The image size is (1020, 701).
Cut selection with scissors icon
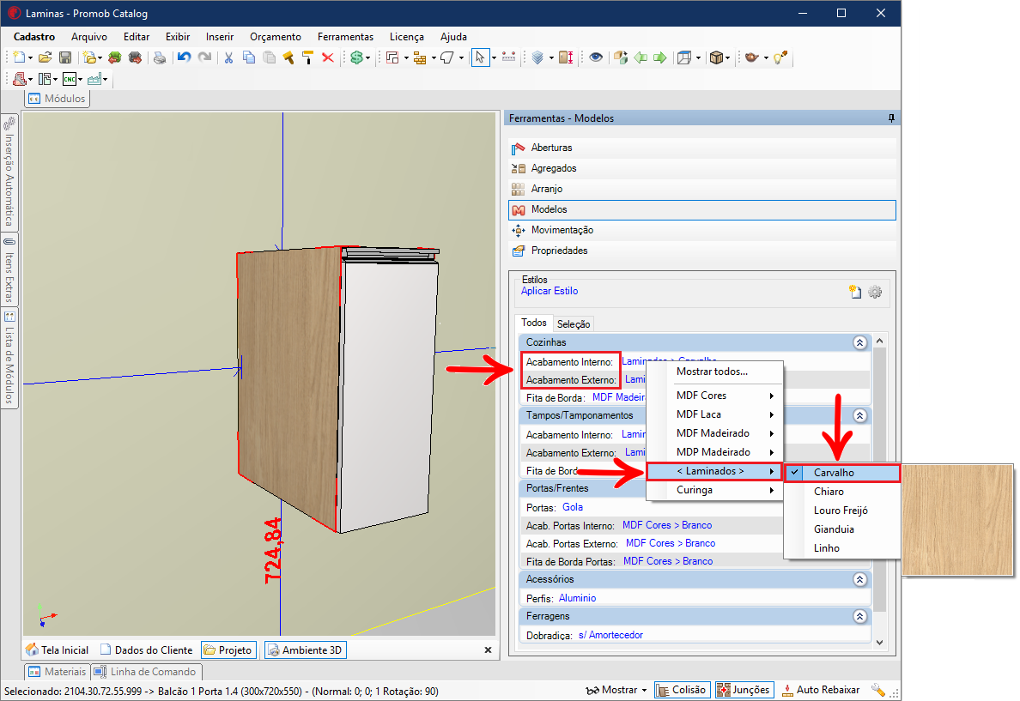[228, 57]
